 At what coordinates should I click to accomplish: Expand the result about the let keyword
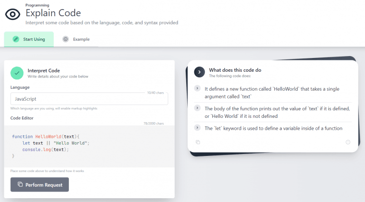pos(198,128)
